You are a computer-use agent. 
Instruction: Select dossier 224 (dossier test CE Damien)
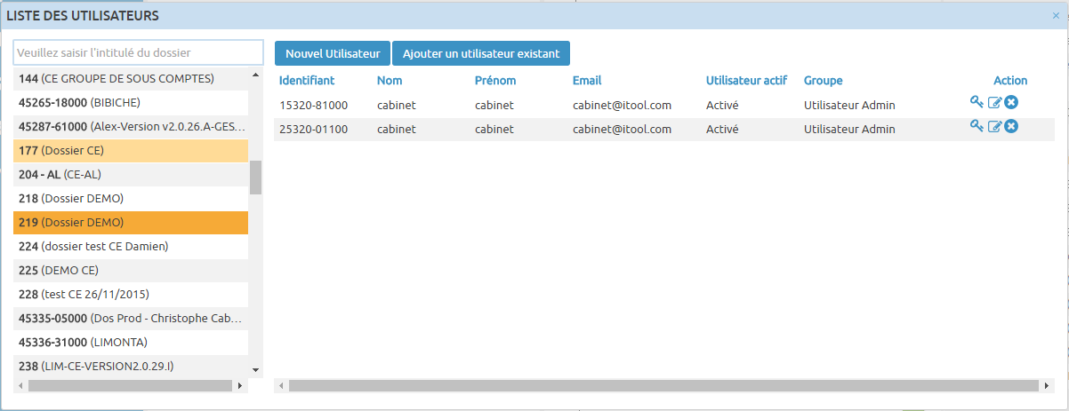131,246
